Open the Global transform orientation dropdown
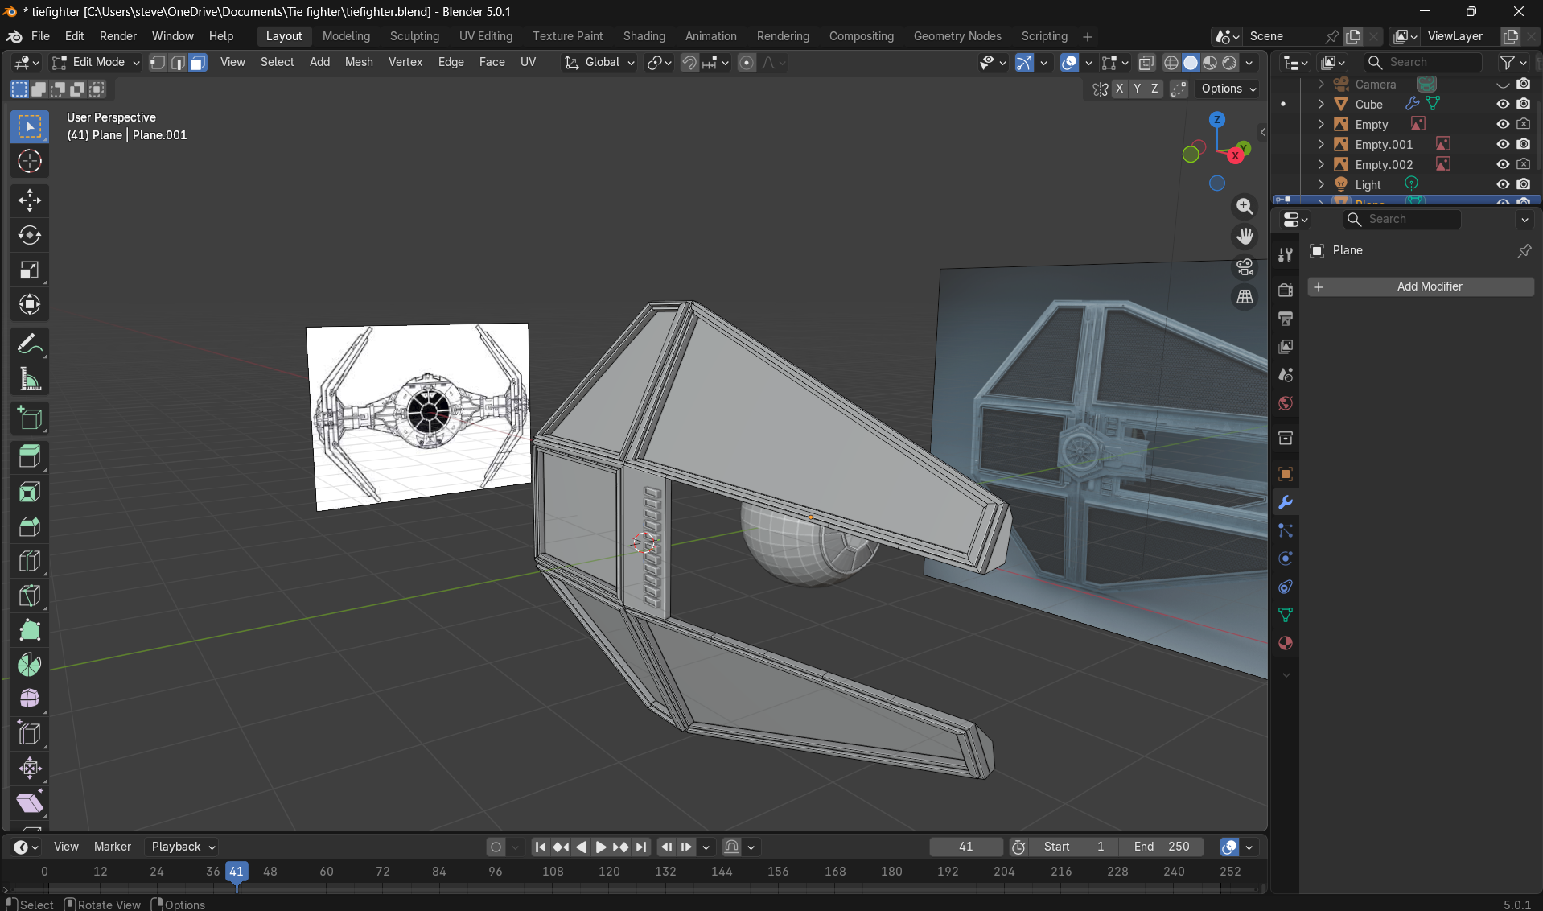Screen dimensions: 1543x911 (599, 62)
